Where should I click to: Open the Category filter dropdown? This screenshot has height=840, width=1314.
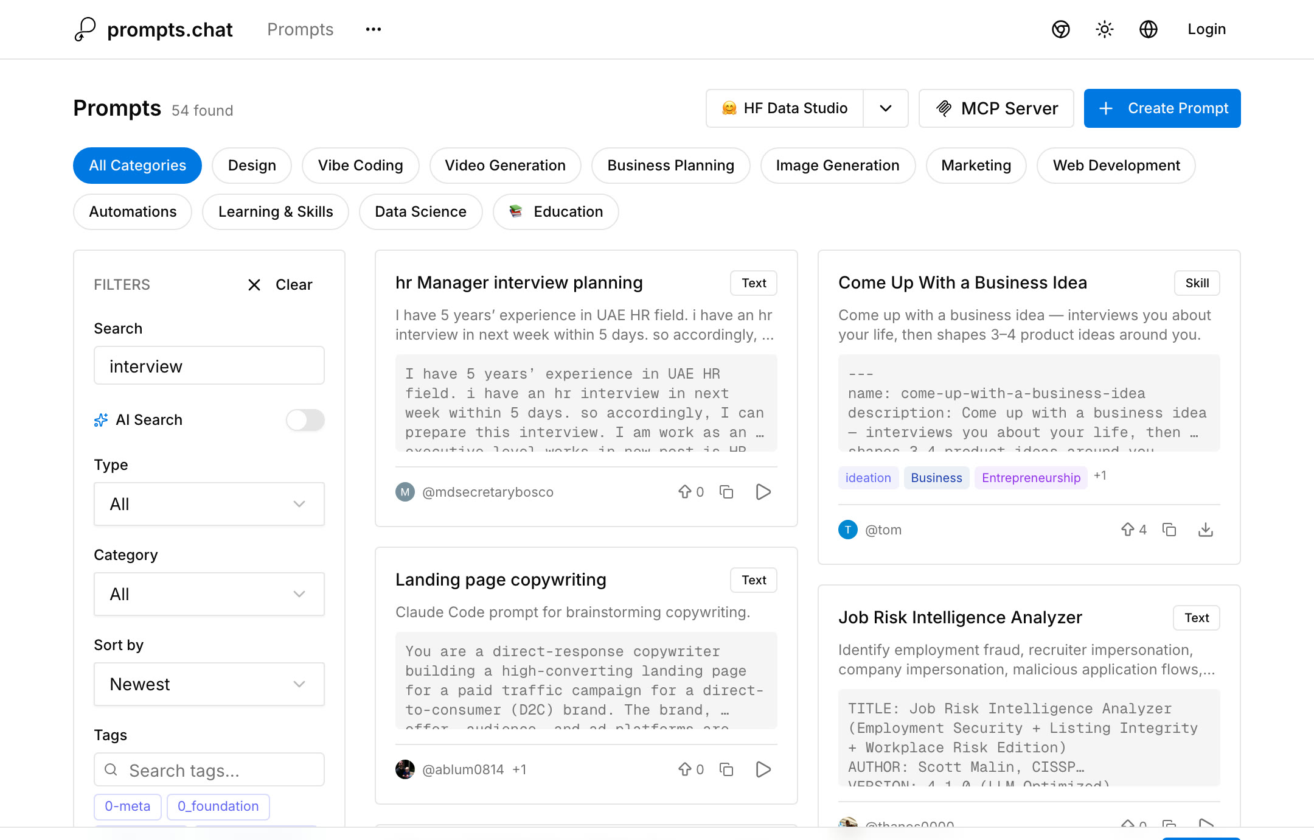click(x=209, y=594)
